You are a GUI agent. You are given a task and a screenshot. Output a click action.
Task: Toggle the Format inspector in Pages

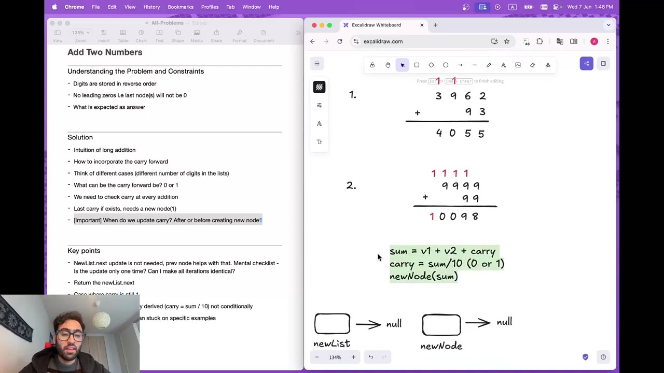(x=240, y=36)
